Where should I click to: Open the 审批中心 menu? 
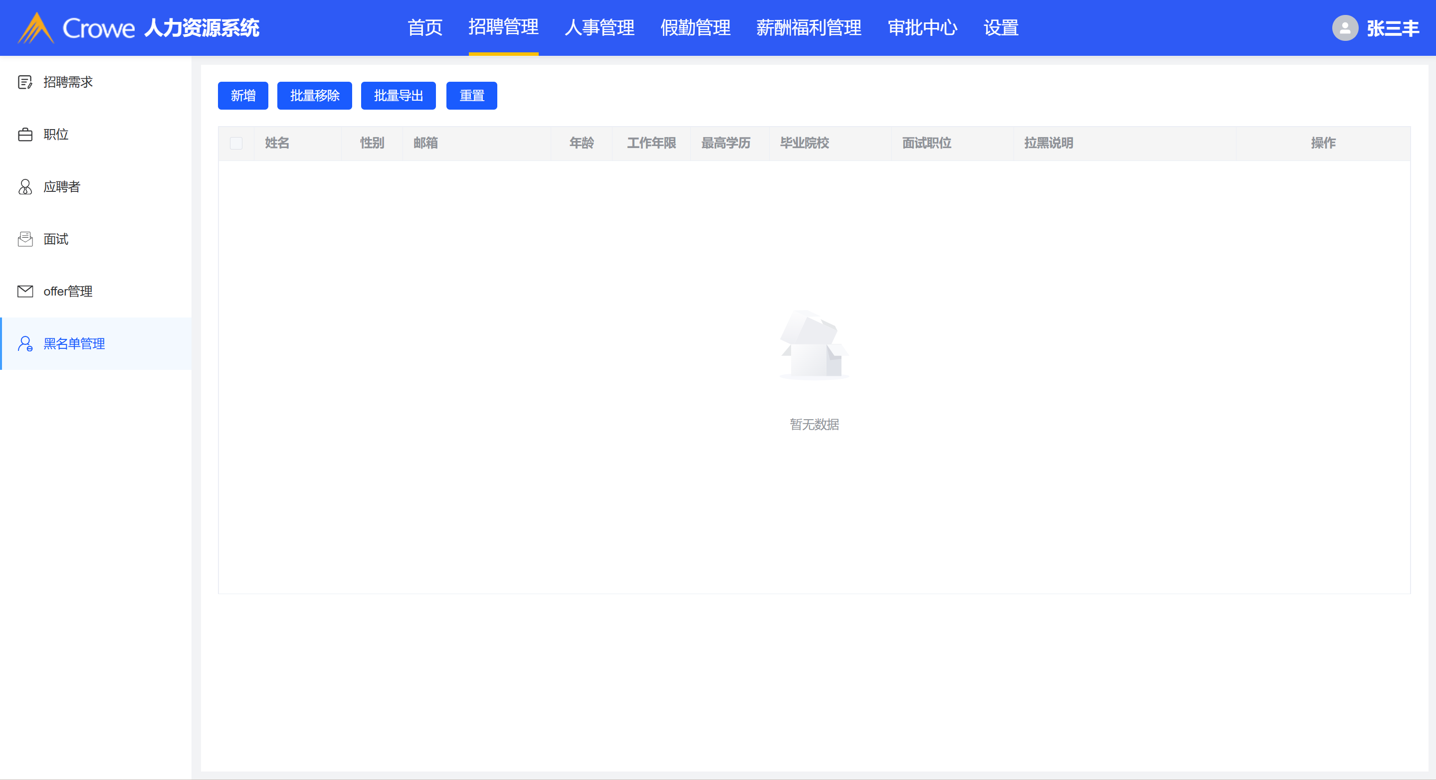(x=922, y=28)
